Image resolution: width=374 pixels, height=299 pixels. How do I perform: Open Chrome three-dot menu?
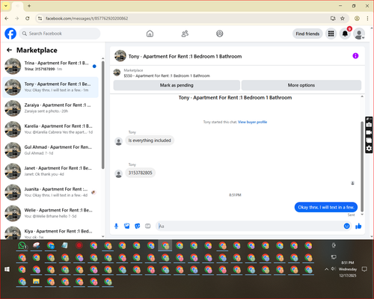click(367, 19)
